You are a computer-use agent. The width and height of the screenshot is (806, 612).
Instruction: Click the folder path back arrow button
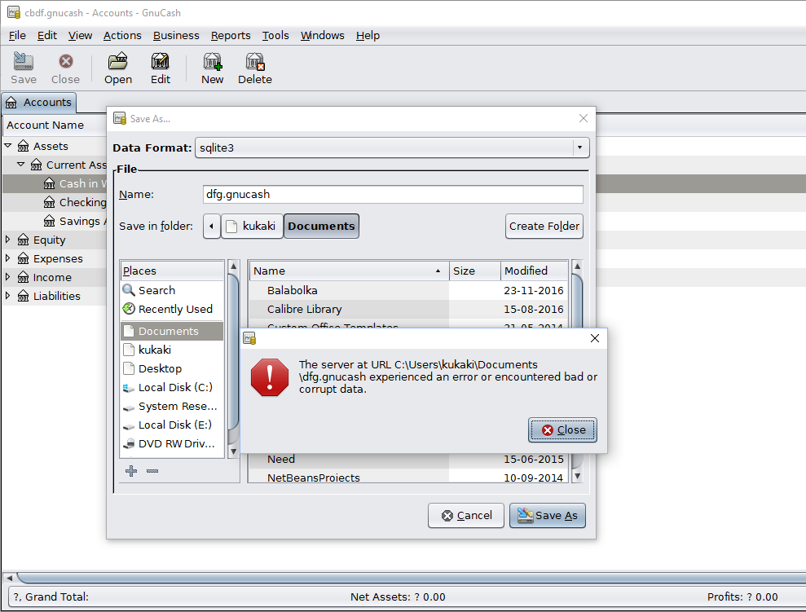pos(212,226)
